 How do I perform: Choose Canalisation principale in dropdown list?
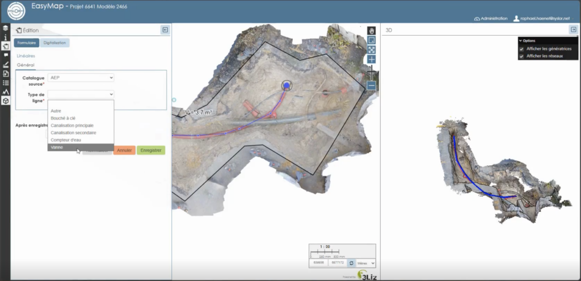click(72, 125)
